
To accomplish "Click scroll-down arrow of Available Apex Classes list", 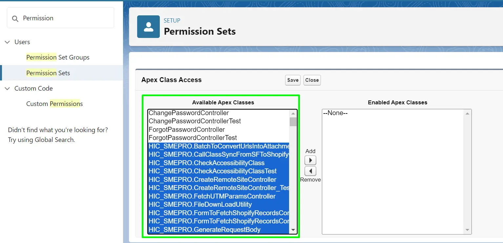I will [x=293, y=230].
